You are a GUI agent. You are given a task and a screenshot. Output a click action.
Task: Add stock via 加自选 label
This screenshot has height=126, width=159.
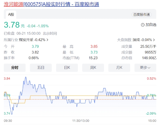click(x=151, y=25)
